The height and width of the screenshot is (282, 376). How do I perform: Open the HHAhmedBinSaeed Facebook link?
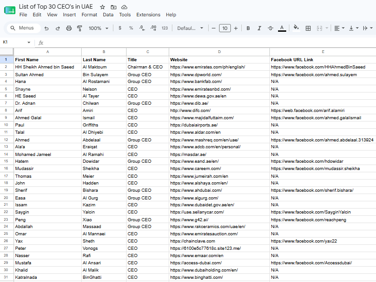tap(318, 67)
